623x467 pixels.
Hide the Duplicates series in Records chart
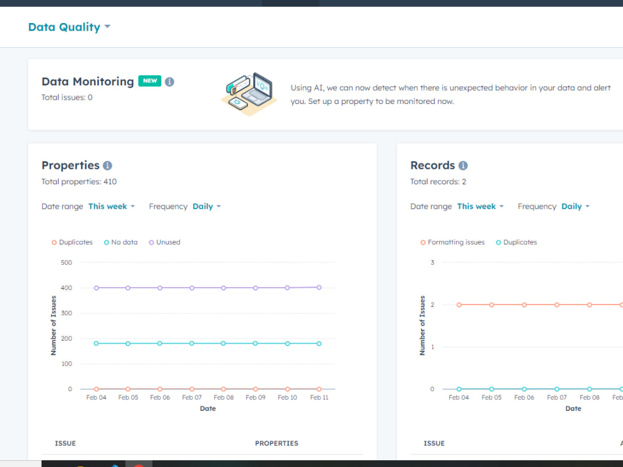(516, 242)
